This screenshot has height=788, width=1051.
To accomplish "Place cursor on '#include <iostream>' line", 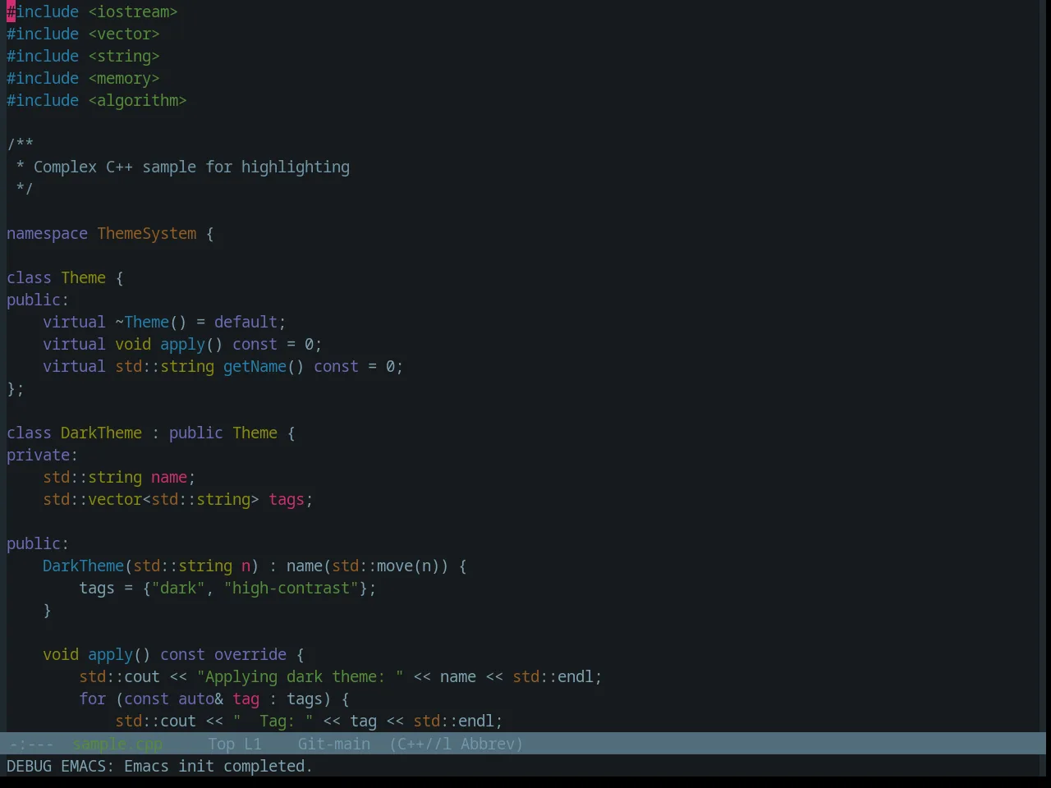I will [x=92, y=12].
